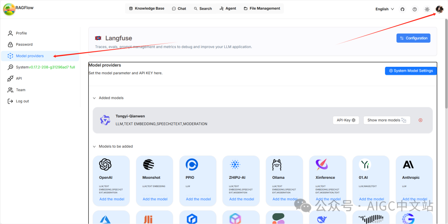448x224 pixels.
Task: Switch to the Chat tab
Action: tap(179, 9)
